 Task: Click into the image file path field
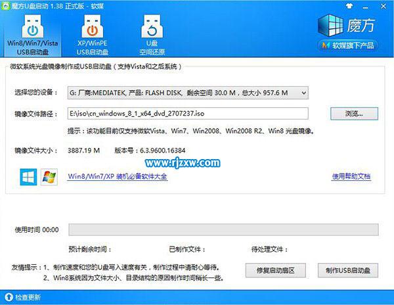188,114
